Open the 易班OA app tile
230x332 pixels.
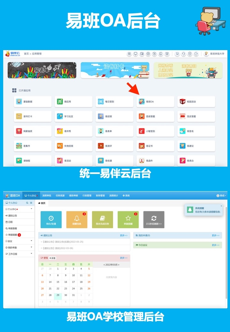[155, 102]
